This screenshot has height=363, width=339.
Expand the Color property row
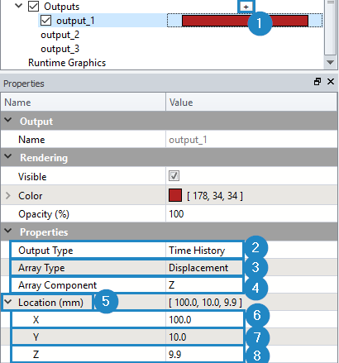pos(8,196)
